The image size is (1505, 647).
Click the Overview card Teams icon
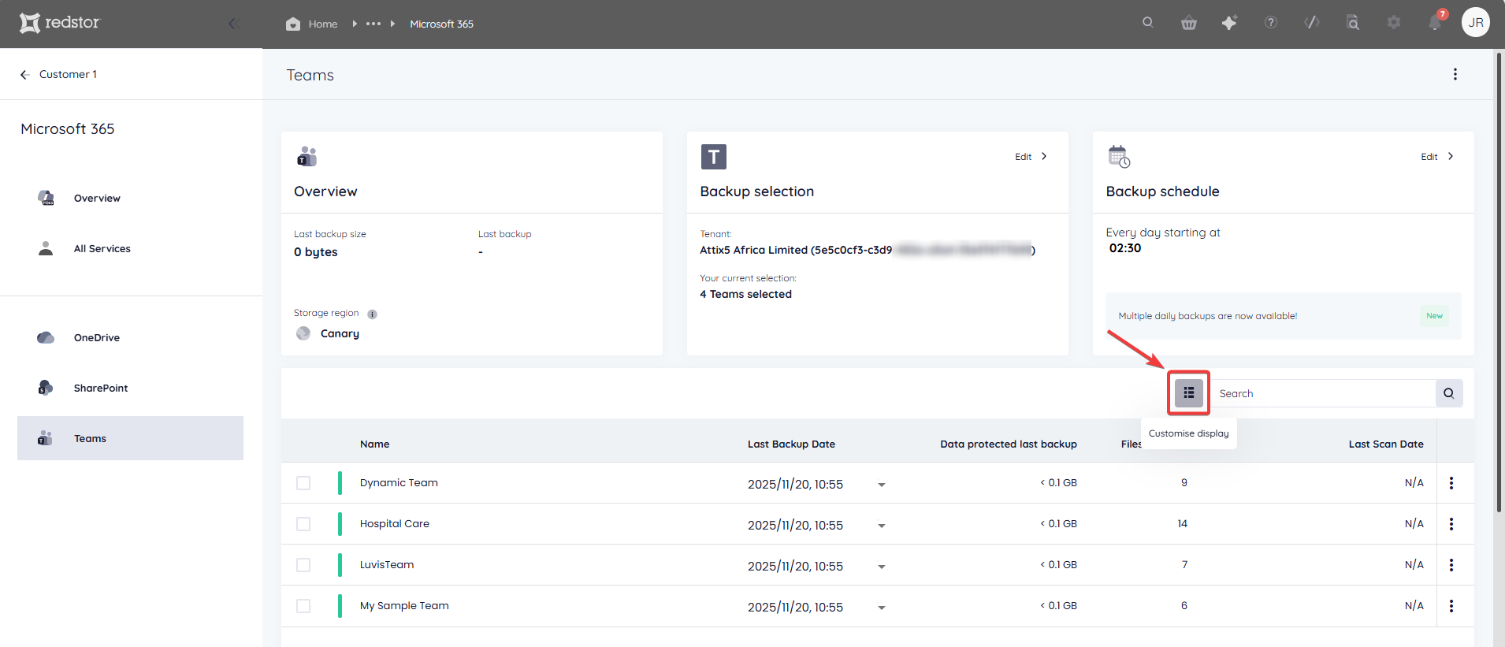pyautogui.click(x=307, y=157)
